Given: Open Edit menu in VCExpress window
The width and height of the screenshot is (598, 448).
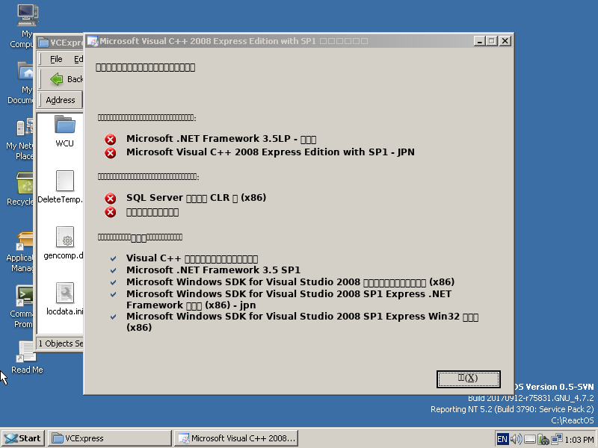Looking at the screenshot, I should coord(78,59).
